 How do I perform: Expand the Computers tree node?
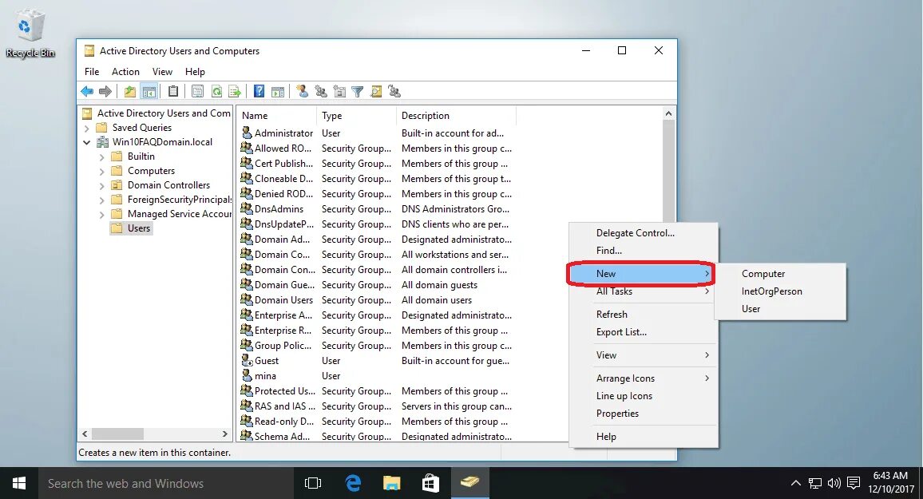coord(102,171)
